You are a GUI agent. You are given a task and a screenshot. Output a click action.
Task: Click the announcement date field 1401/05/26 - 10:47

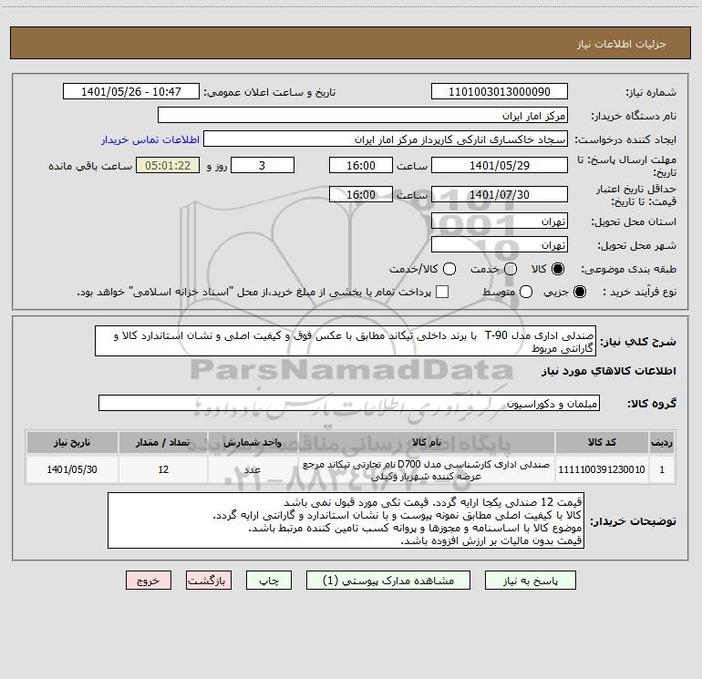[x=131, y=92]
